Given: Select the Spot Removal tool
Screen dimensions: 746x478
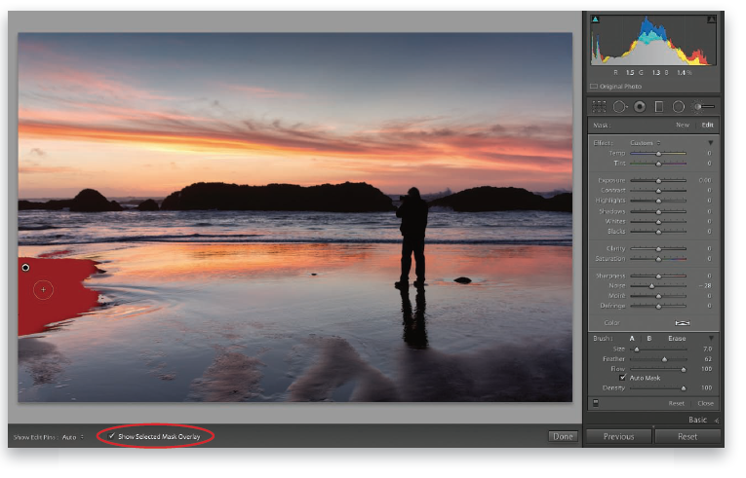Looking at the screenshot, I should click(x=619, y=106).
